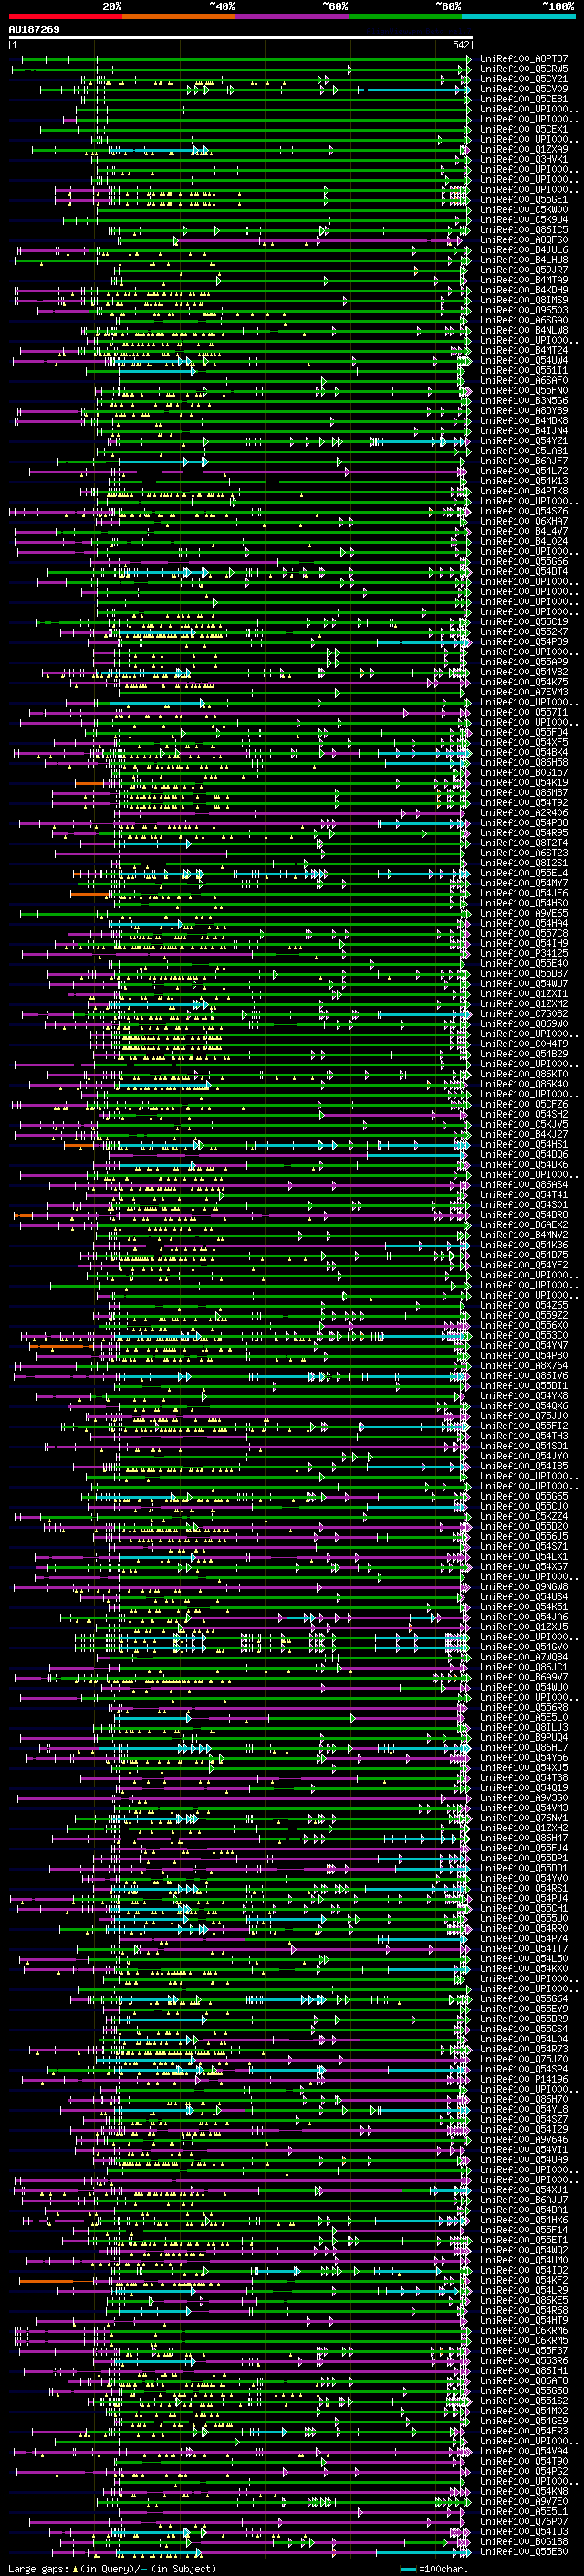Open hit UniRef100_P34125
The width and height of the screenshot is (584, 2576).
524,954
